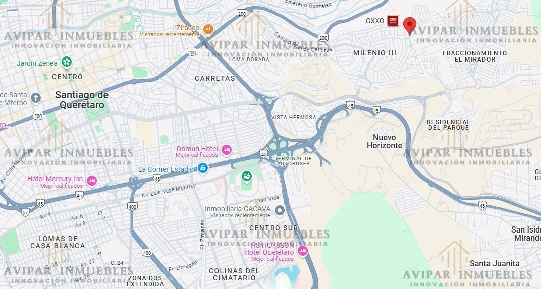The width and height of the screenshot is (541, 289).
Task: Click the red location pin marker
Action: click(410, 26)
